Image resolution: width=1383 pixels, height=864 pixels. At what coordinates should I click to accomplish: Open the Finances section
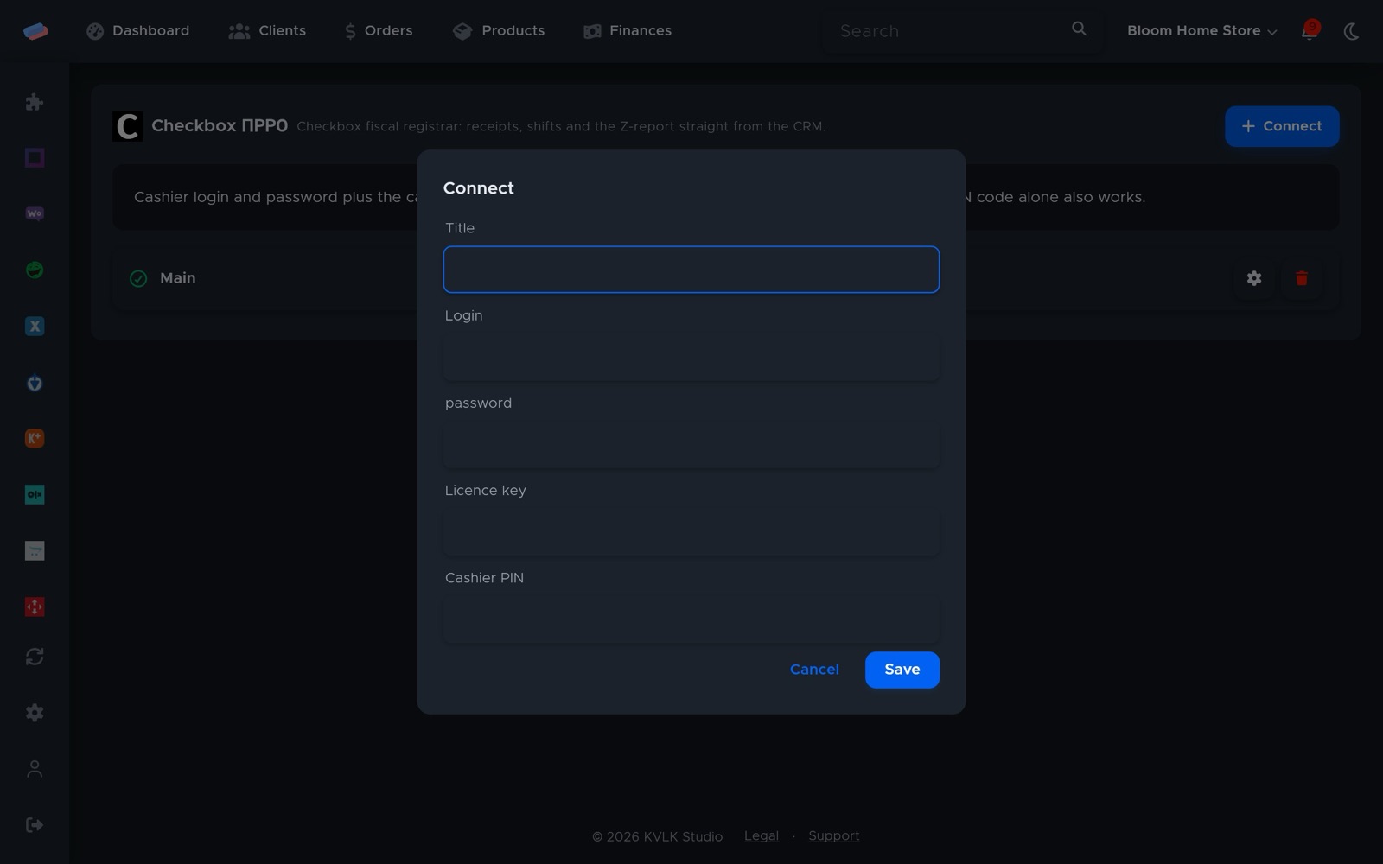point(628,31)
